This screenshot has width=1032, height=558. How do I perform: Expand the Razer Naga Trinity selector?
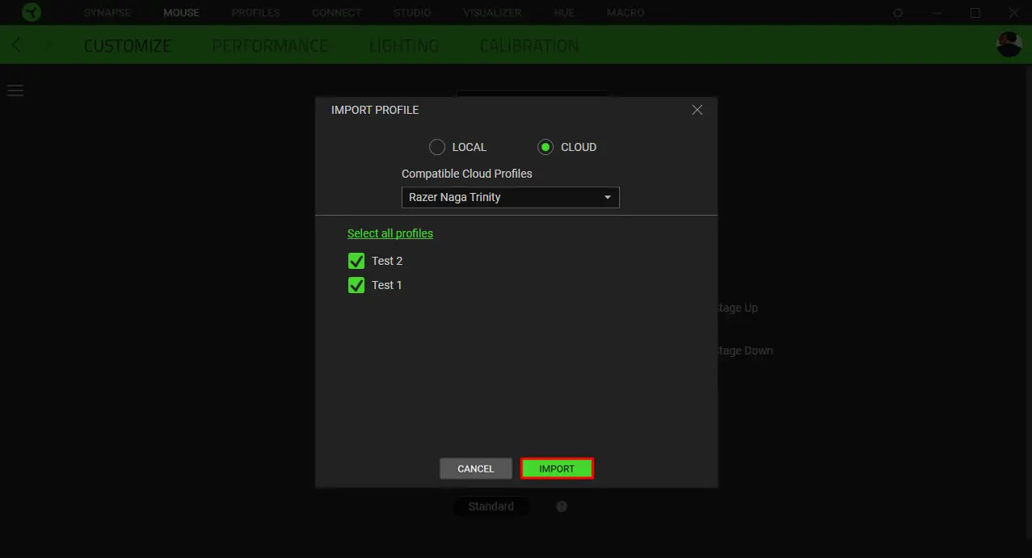click(x=510, y=197)
